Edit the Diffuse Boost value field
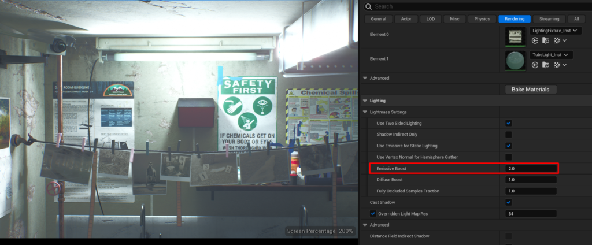 pos(531,180)
